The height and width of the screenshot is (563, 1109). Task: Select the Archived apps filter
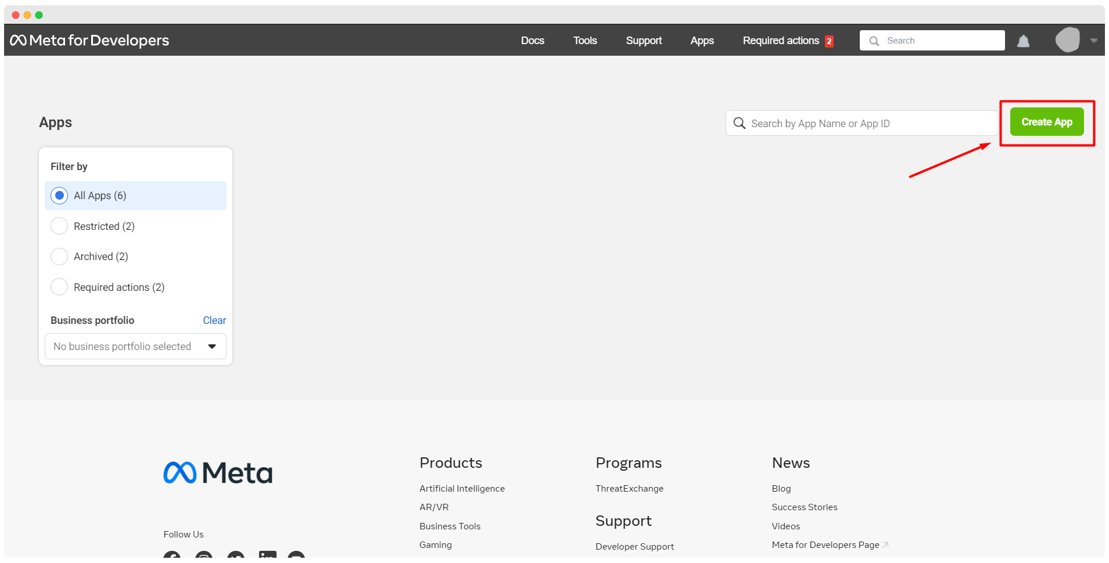pyautogui.click(x=59, y=256)
